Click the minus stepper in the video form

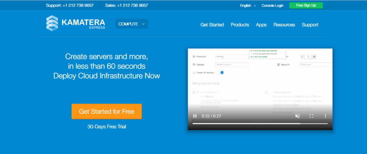click(x=302, y=57)
